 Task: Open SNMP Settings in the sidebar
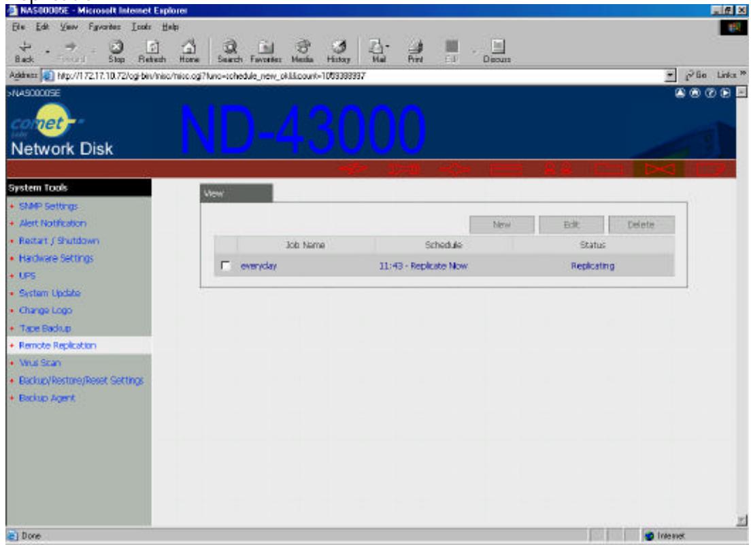point(48,206)
